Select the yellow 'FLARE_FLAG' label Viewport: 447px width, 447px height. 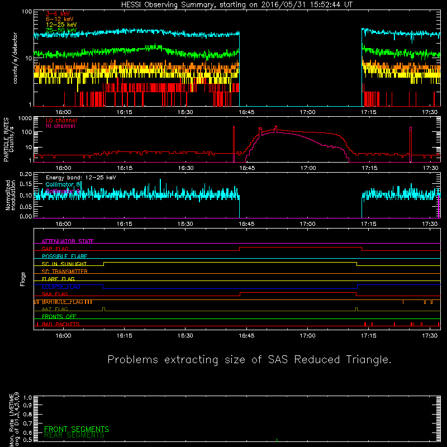click(x=58, y=279)
